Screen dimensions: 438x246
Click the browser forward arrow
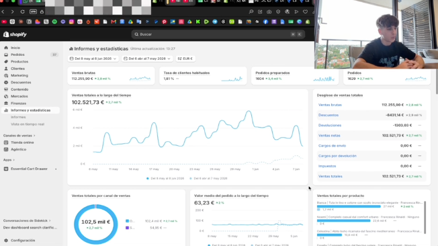tap(12, 11)
